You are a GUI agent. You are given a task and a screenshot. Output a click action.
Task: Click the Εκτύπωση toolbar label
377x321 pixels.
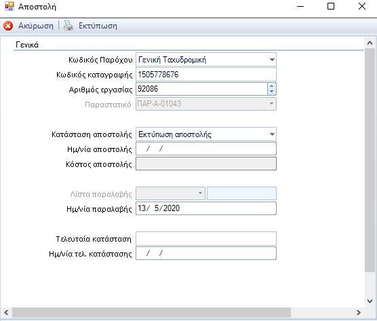[x=98, y=26]
